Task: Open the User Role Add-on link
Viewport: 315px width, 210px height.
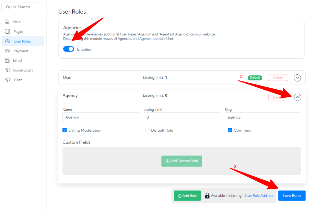Action: (259, 196)
